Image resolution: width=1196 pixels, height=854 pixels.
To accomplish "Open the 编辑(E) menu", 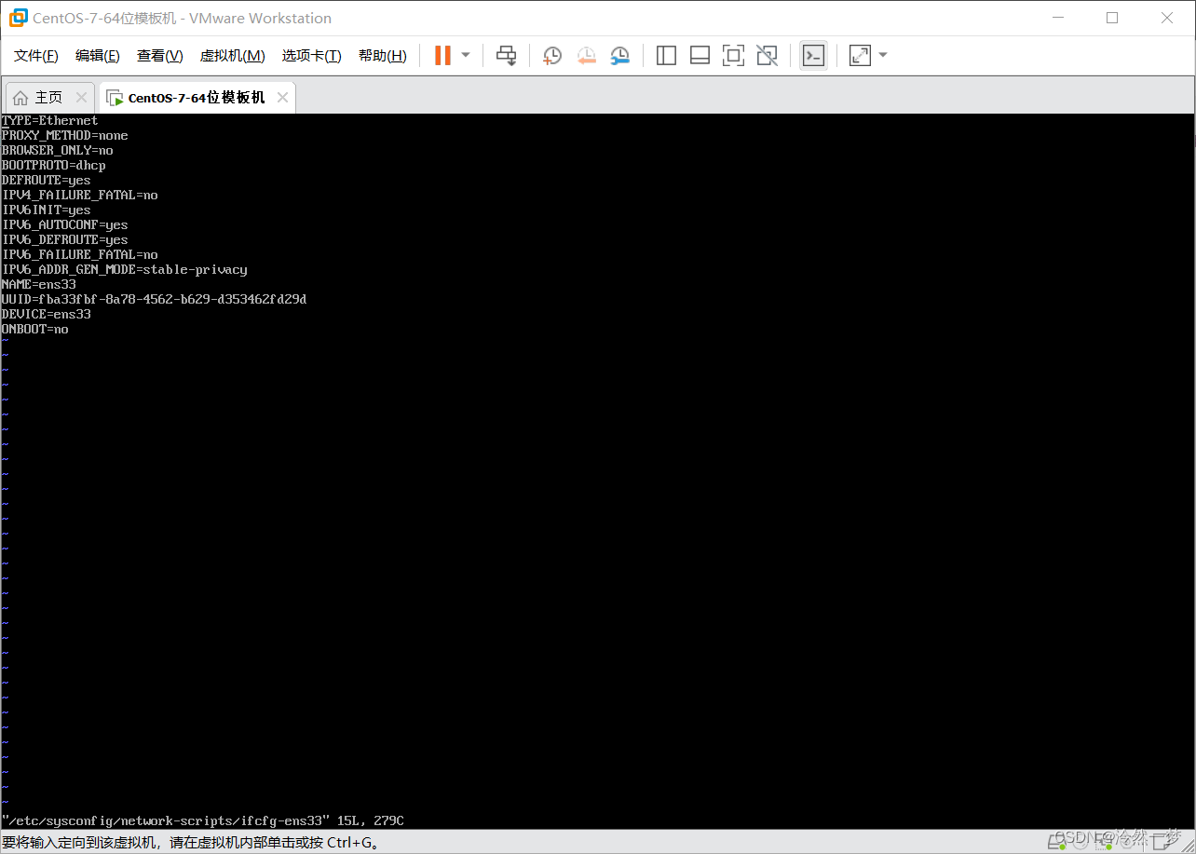I will pos(98,56).
